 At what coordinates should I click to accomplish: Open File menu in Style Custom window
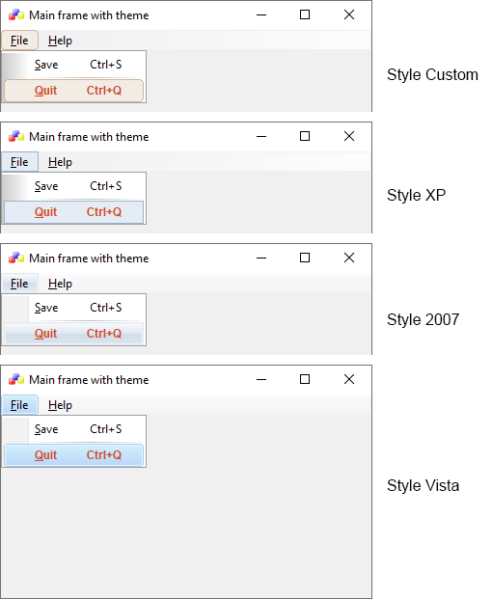click(x=19, y=41)
